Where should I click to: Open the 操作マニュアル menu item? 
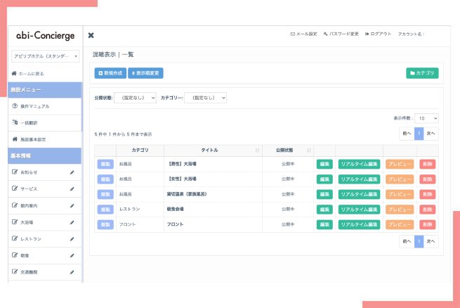tap(44, 106)
